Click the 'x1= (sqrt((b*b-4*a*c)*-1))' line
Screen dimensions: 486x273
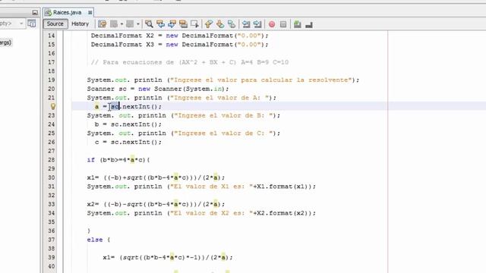tap(168, 258)
